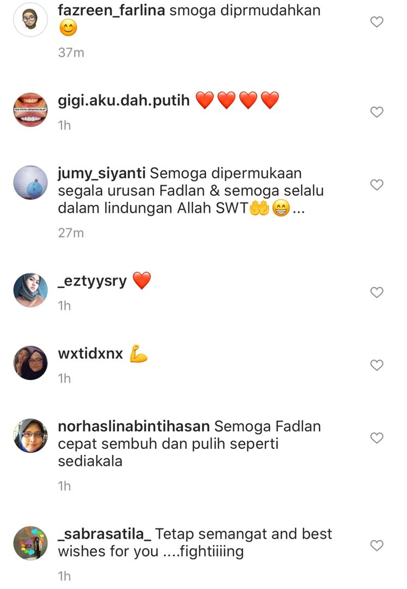Screen dimensions: 407x589
Task: Tap heart beside _sabrasatila_'s comment
Action: click(x=376, y=545)
